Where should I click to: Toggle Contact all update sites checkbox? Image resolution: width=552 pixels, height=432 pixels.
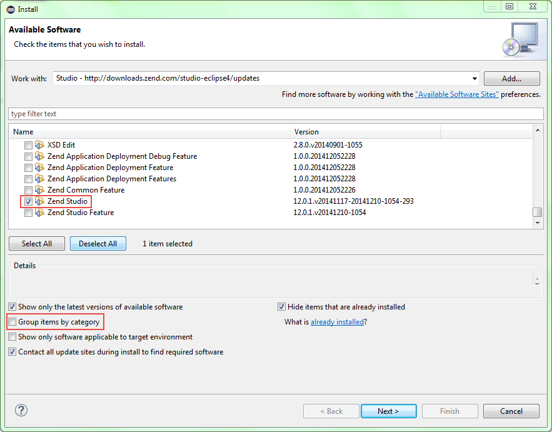point(13,352)
